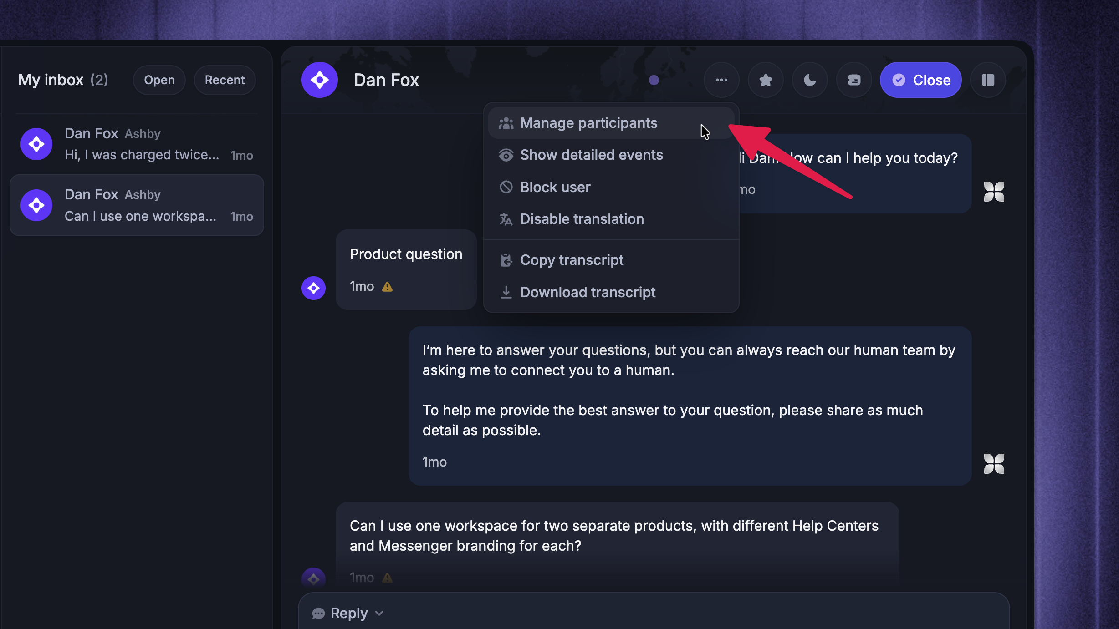The image size is (1119, 629).
Task: Open the three-dot more options menu
Action: click(x=721, y=80)
